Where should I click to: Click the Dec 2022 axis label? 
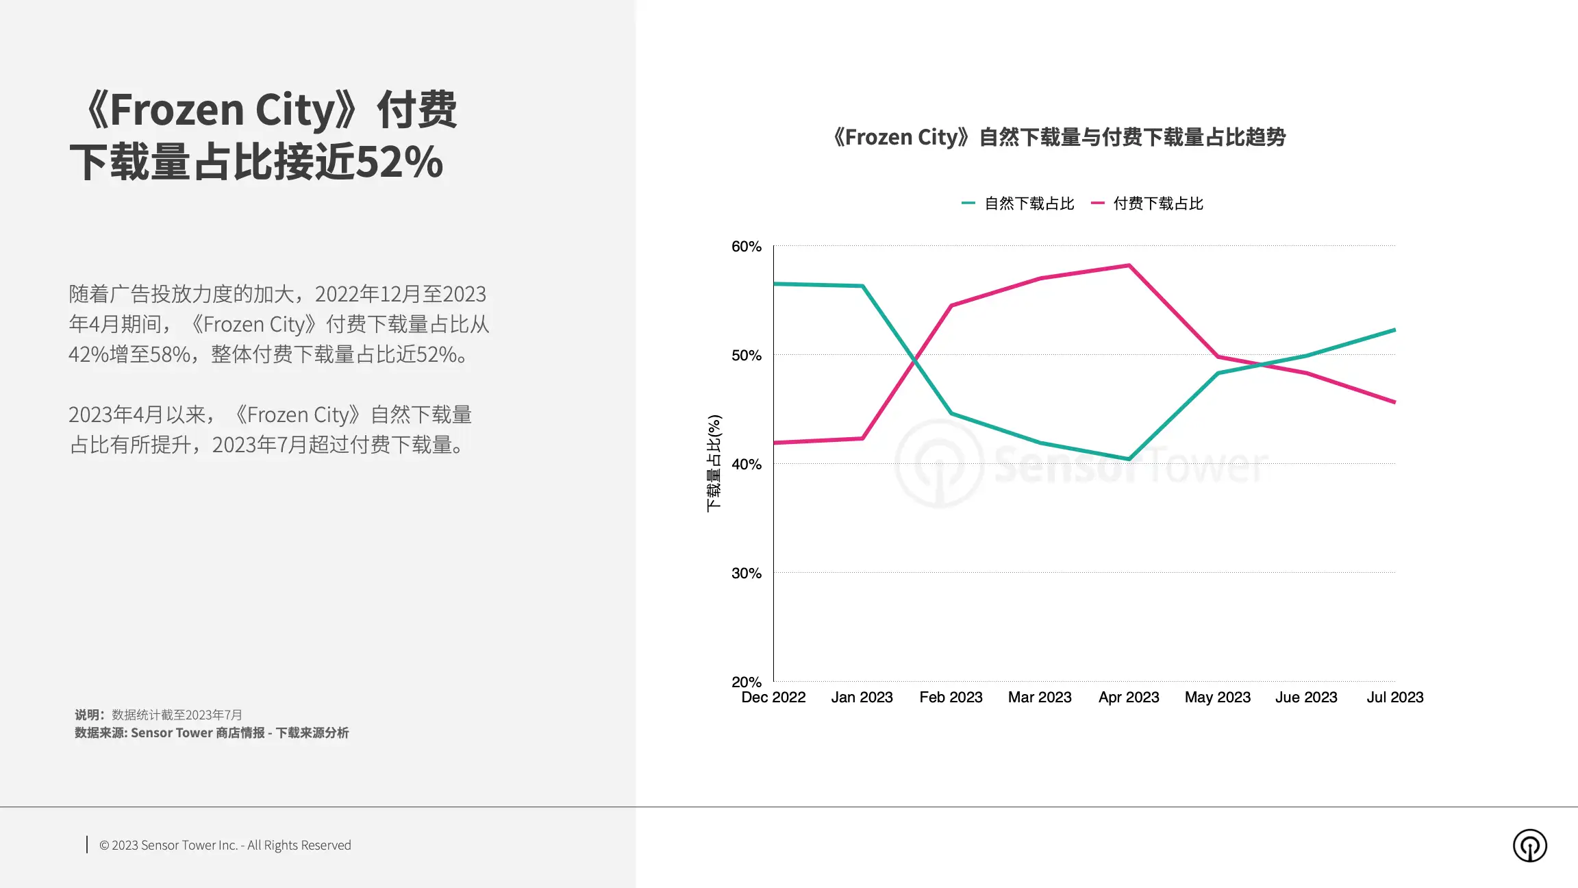point(773,697)
